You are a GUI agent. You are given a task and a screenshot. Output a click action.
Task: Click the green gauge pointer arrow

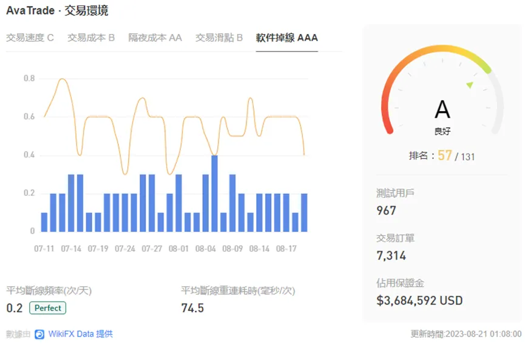tap(470, 85)
